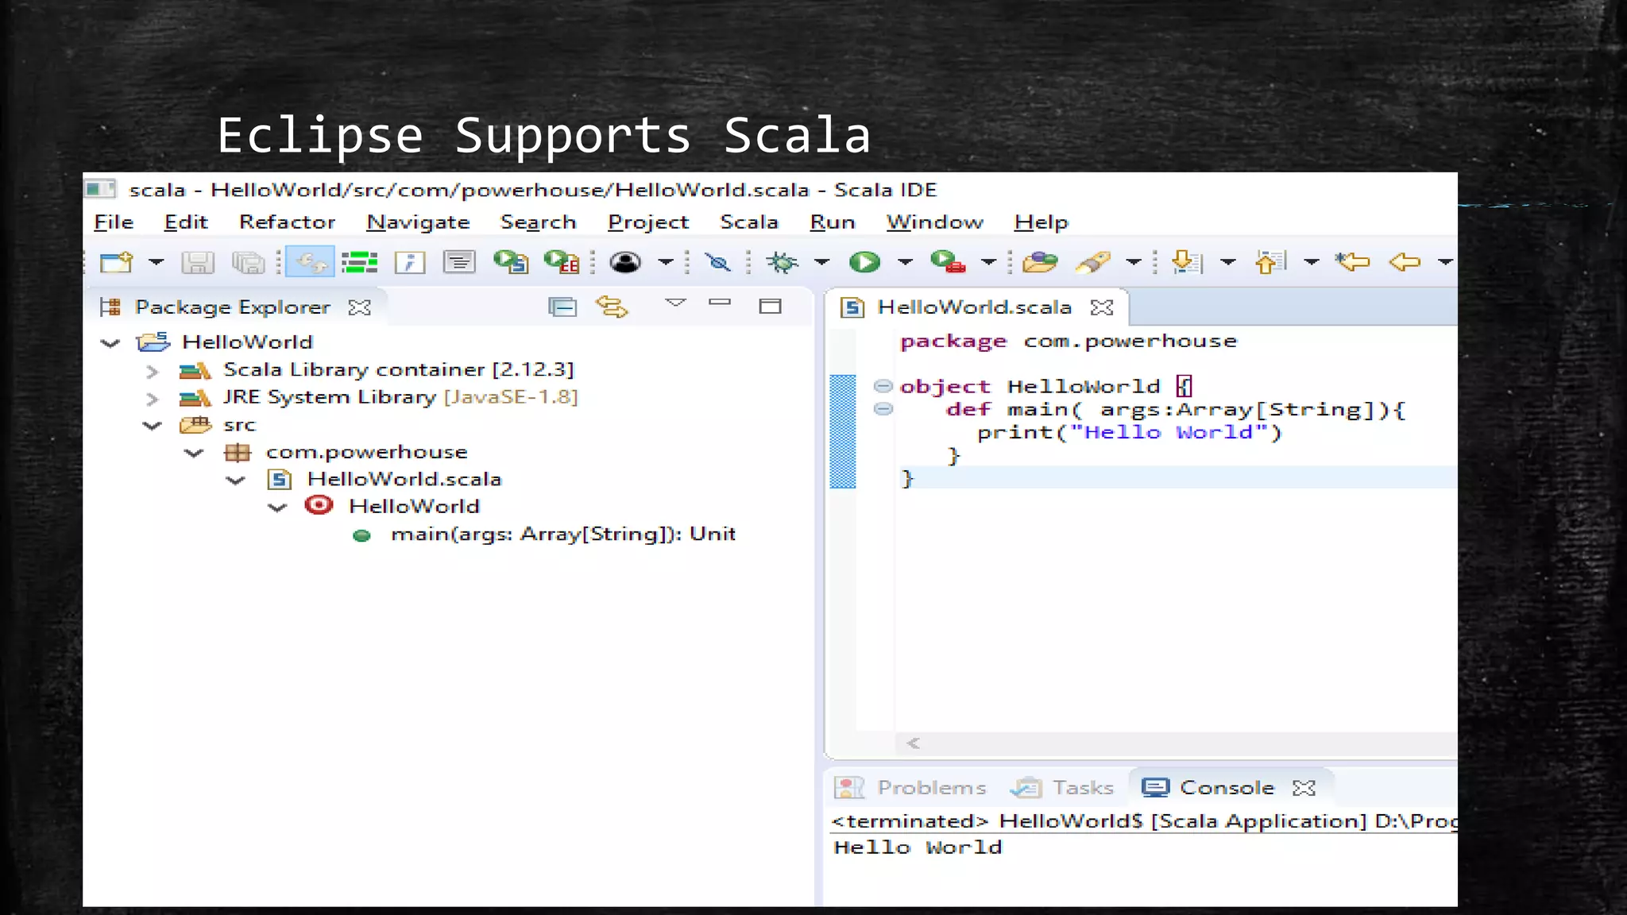Open the Run menu
The image size is (1627, 915).
[833, 222]
